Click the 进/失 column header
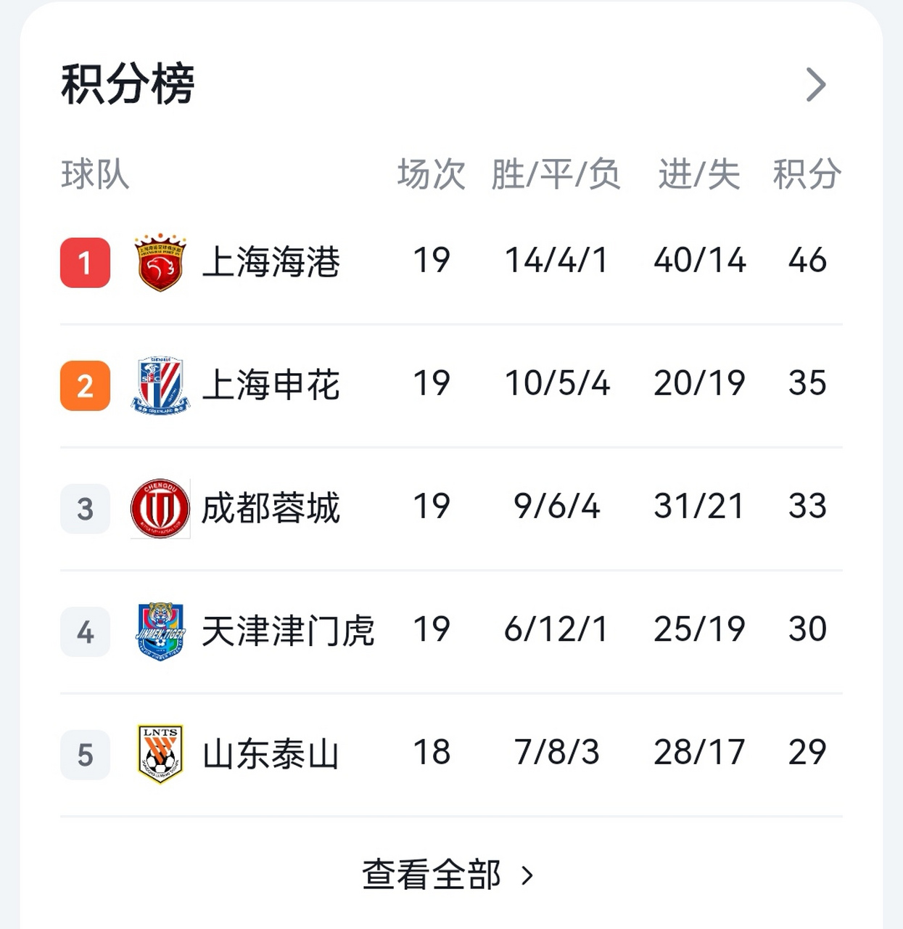This screenshot has height=929, width=903. pyautogui.click(x=699, y=174)
